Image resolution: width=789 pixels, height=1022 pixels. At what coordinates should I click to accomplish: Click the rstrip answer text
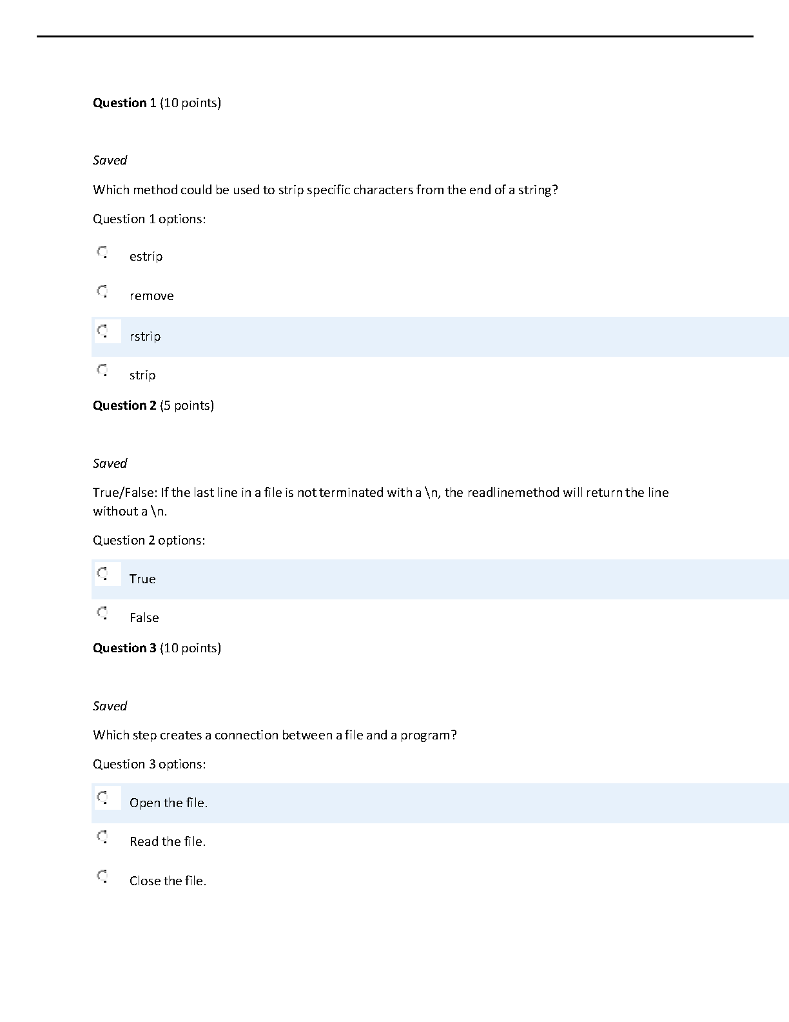(x=145, y=337)
